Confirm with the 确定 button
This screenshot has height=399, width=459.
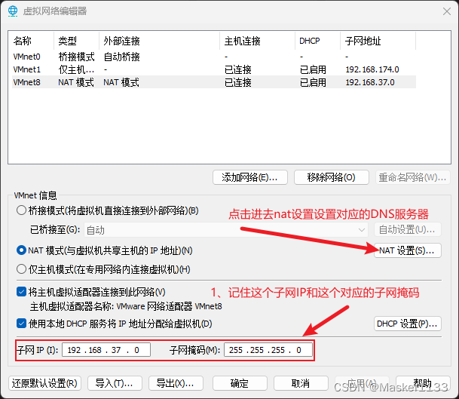click(x=240, y=383)
